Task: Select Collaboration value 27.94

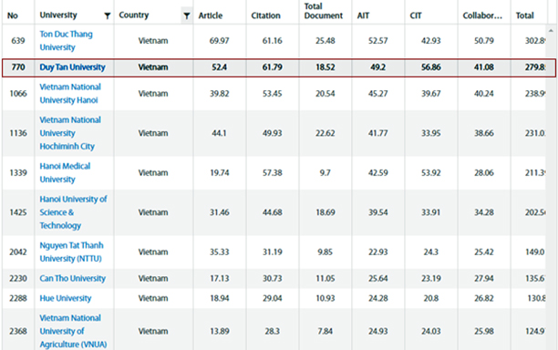Action: coord(483,278)
